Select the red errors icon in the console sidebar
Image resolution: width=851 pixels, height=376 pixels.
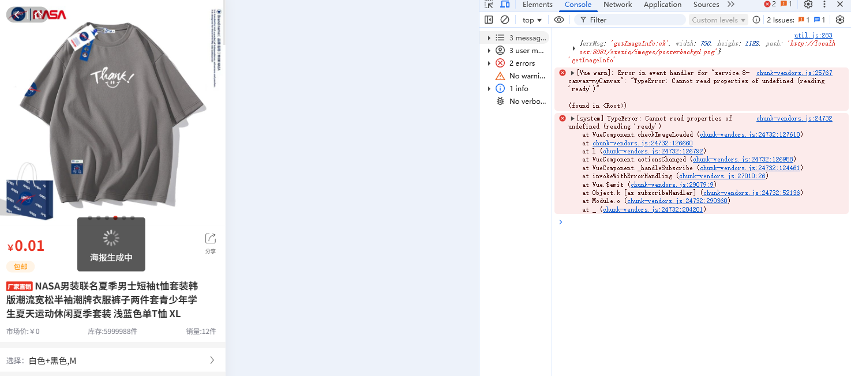(500, 63)
